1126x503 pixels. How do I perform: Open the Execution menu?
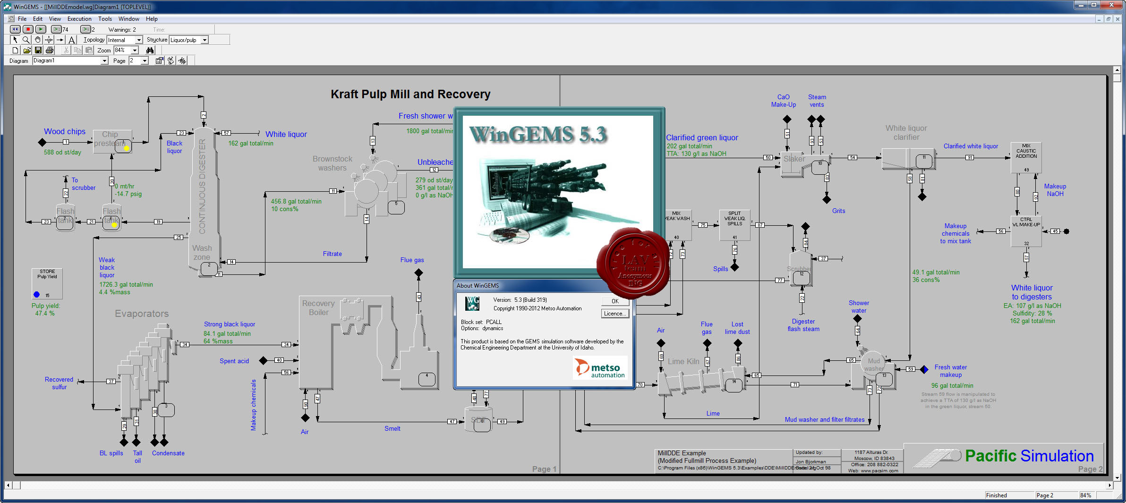pyautogui.click(x=79, y=19)
